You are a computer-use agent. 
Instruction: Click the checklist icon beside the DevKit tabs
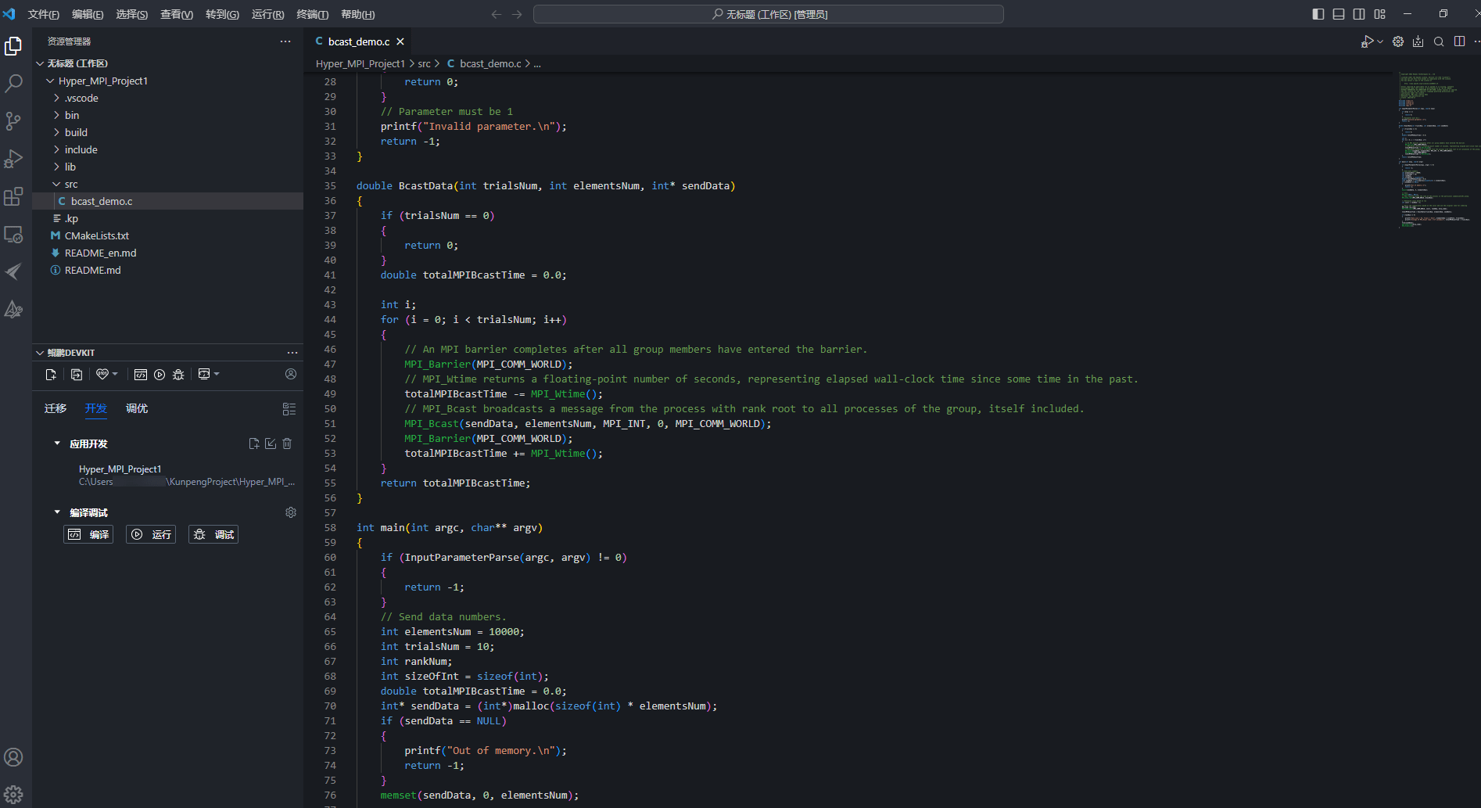coord(289,408)
